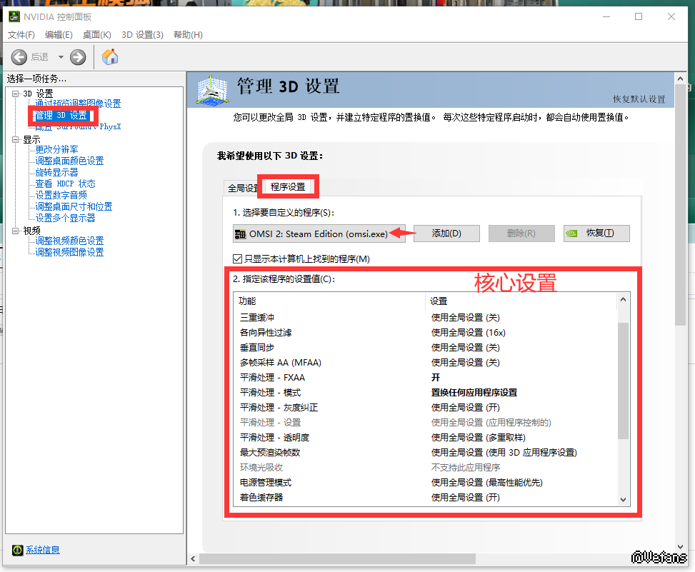Select 更改分辨率 in the task tree

pyautogui.click(x=57, y=150)
